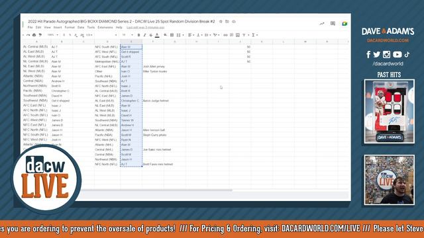Format as percent icon

pyautogui.click(x=70, y=35)
